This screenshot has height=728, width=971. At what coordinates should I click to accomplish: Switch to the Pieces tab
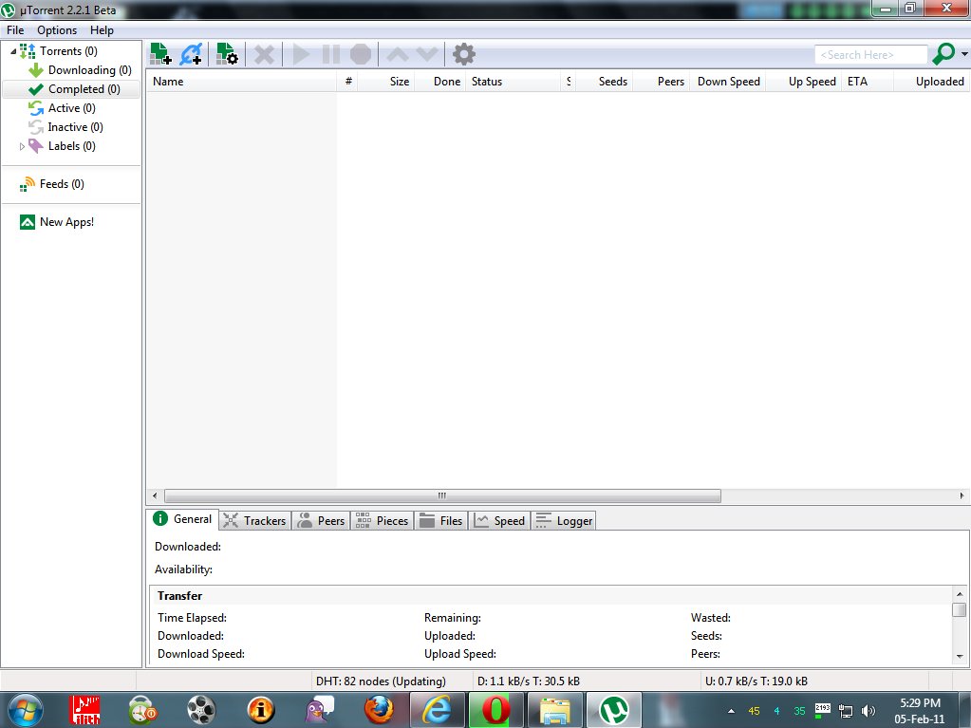point(383,521)
